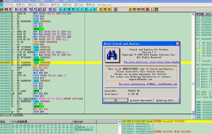Click the yellow M toolbar icon
The image size is (212, 134).
click(105, 9)
